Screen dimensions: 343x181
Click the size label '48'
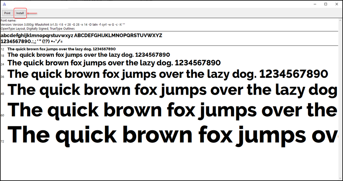pyautogui.click(x=2, y=94)
